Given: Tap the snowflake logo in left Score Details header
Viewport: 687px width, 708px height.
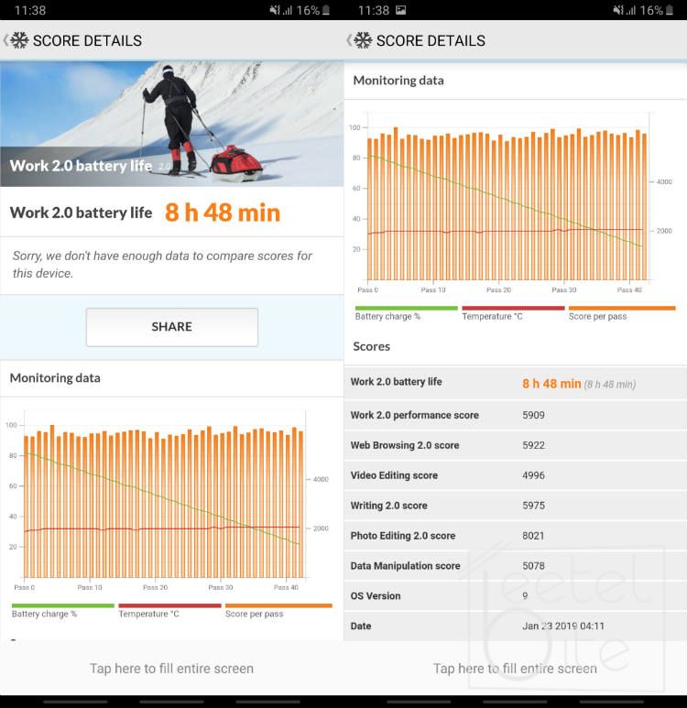Looking at the screenshot, I should pos(19,40).
